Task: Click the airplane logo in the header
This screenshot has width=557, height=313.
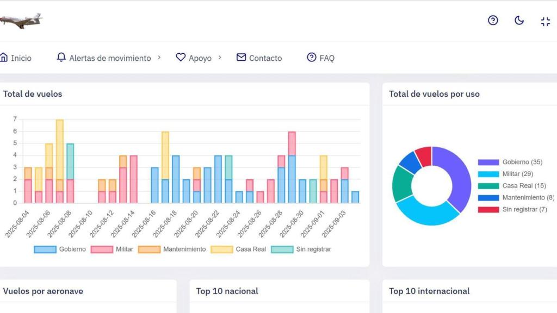Action: tap(21, 21)
